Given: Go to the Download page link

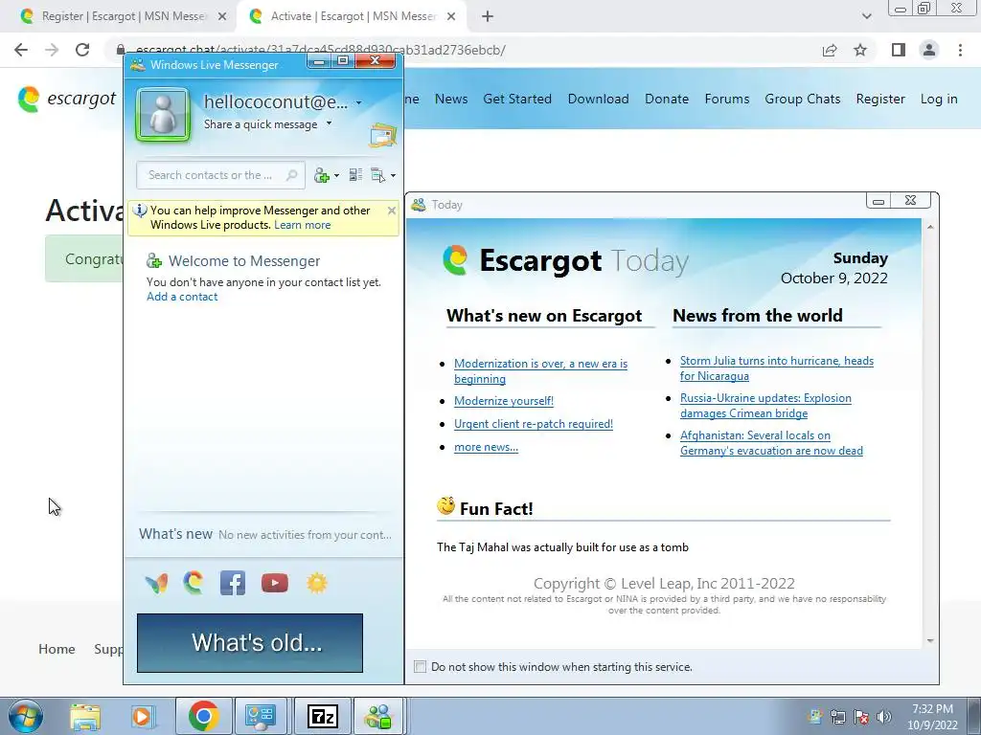Looking at the screenshot, I should 598,99.
